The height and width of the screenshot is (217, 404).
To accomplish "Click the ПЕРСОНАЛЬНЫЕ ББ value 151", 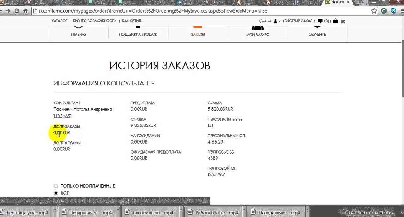I will pyautogui.click(x=210, y=126).
